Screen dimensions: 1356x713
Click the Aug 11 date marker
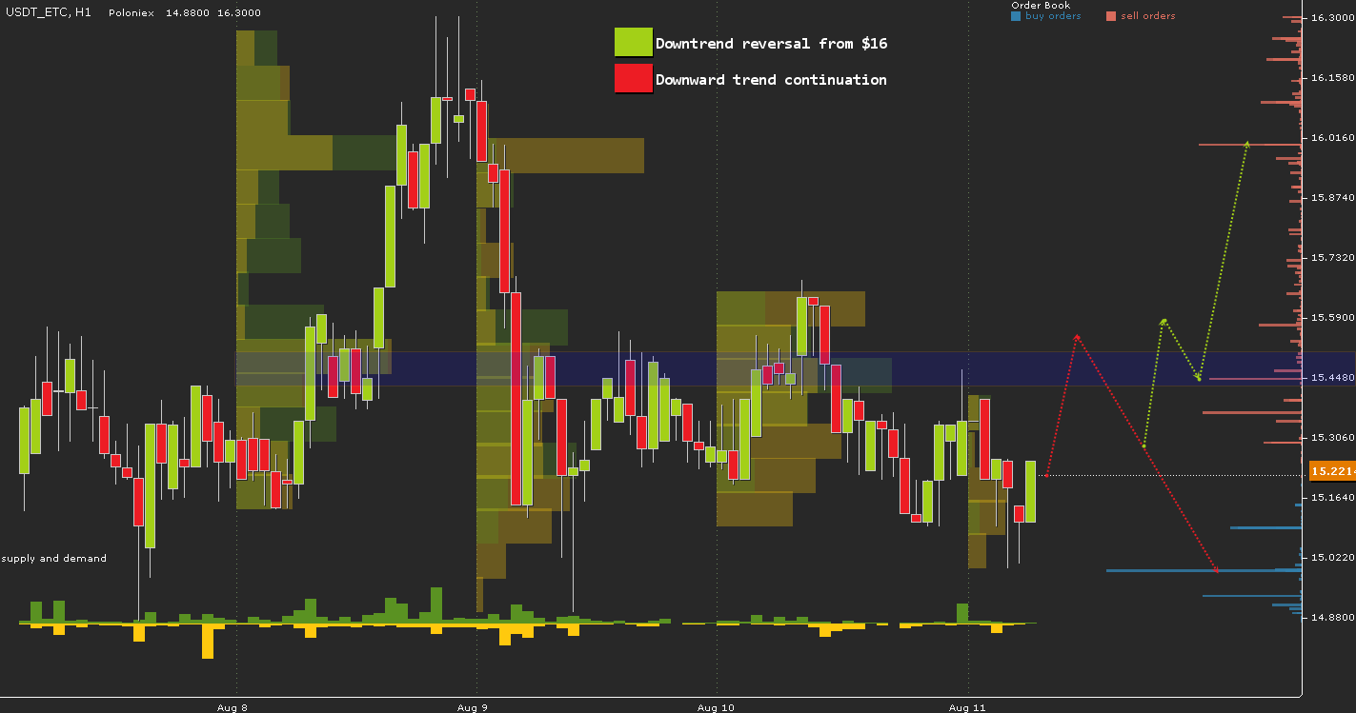coord(967,707)
